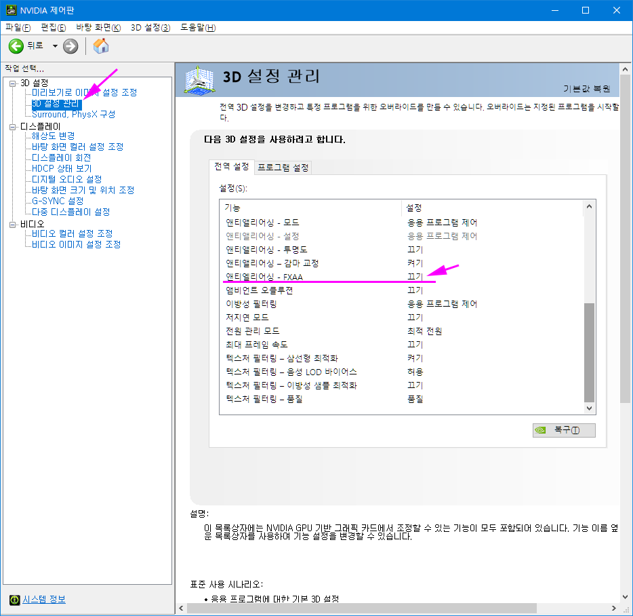
Task: Open 해상도 변경 page
Action: [54, 136]
